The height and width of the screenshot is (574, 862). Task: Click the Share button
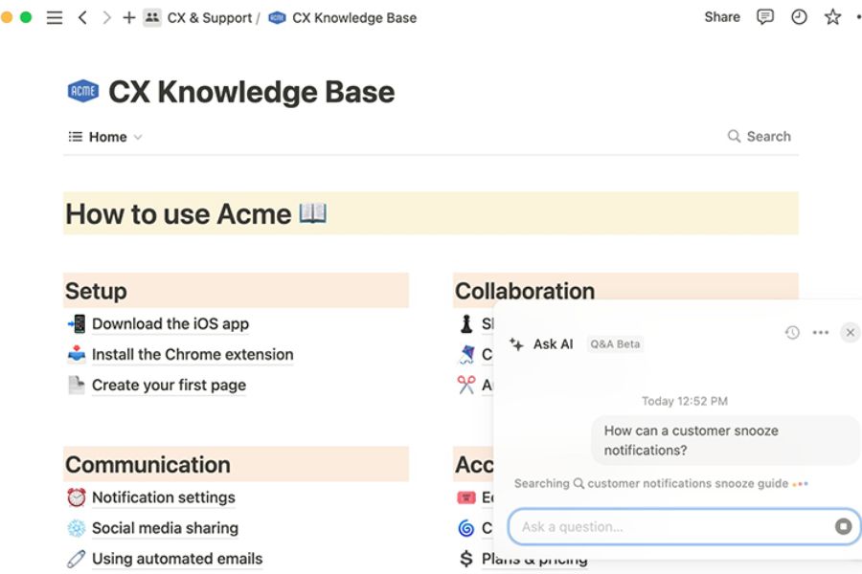tap(721, 17)
